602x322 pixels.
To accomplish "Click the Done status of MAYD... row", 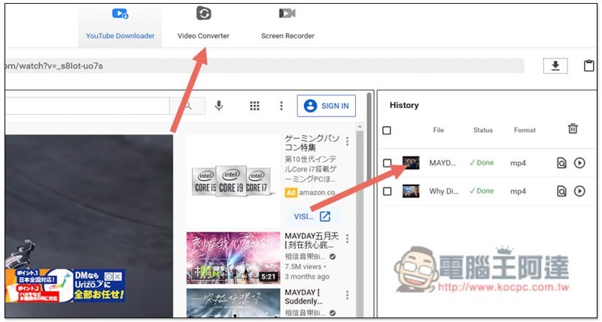I will pos(482,163).
